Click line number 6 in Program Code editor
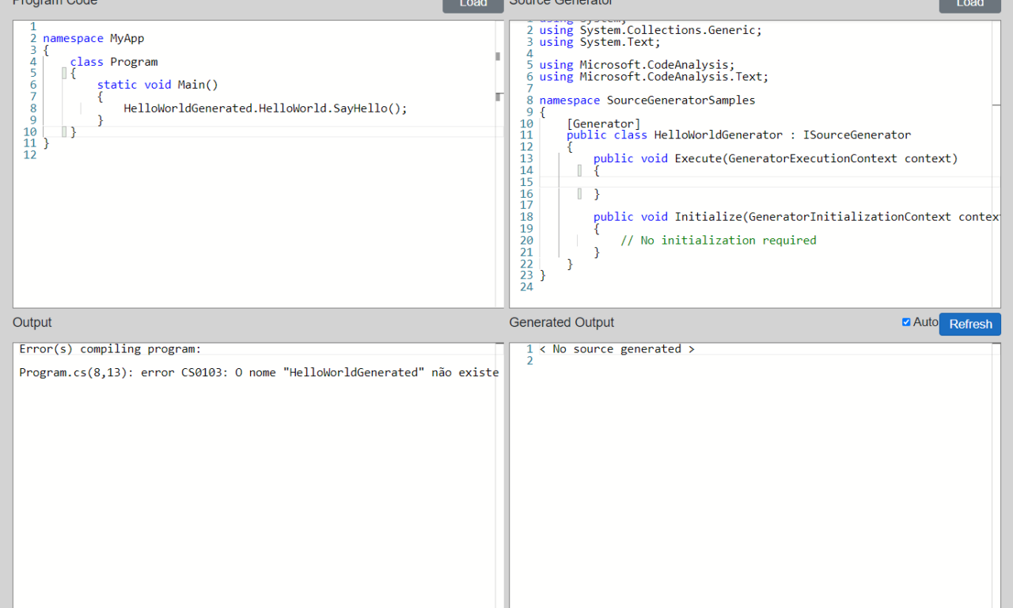Screen dimensions: 1013x608 33,85
